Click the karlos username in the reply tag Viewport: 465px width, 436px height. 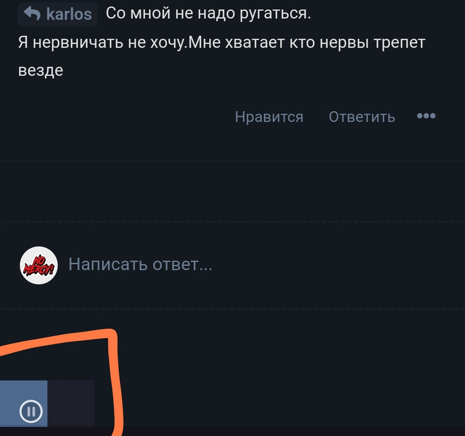pyautogui.click(x=69, y=14)
